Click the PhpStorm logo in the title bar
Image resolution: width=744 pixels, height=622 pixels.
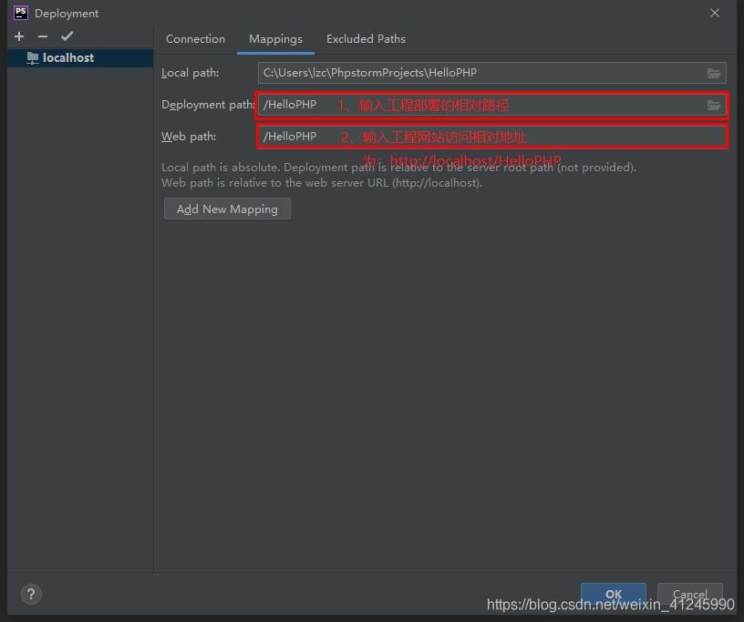20,13
